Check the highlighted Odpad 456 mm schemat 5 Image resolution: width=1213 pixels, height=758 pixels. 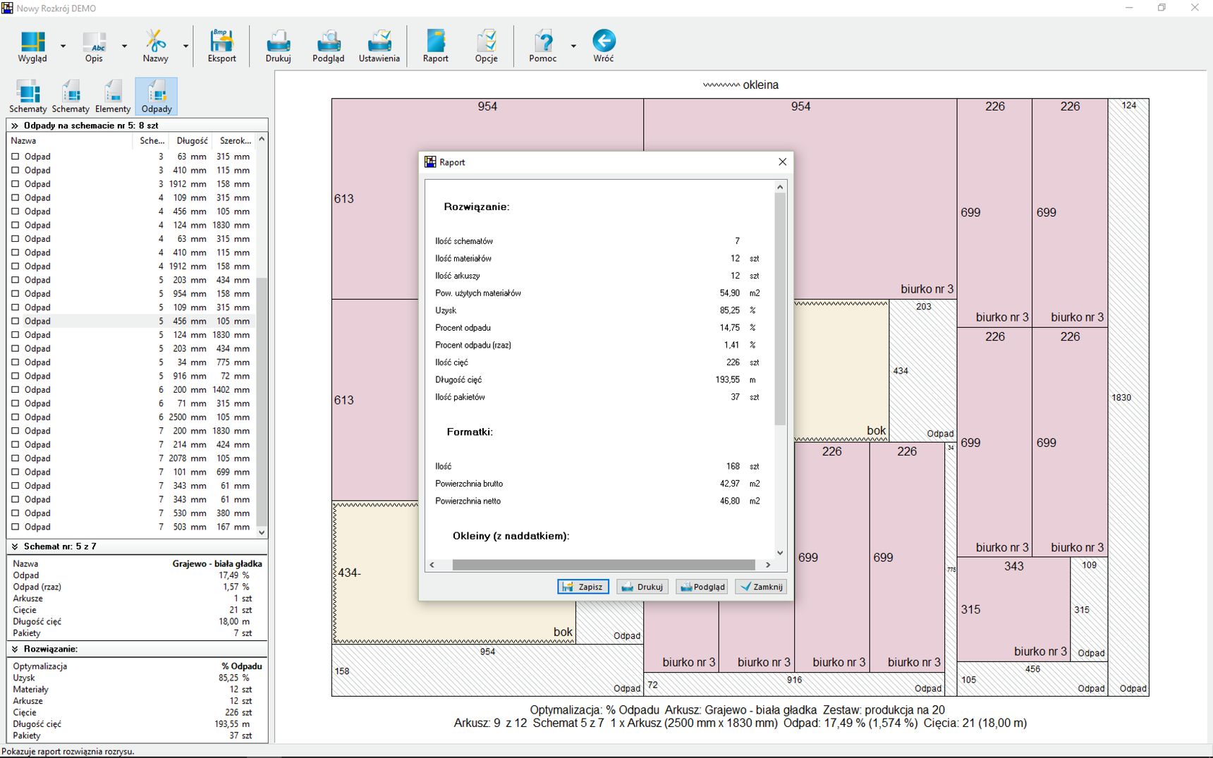[16, 321]
